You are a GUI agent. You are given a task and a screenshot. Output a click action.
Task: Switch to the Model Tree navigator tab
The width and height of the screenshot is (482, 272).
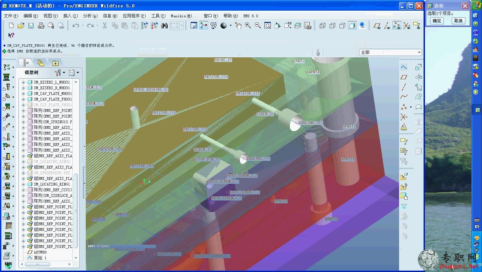point(26,63)
